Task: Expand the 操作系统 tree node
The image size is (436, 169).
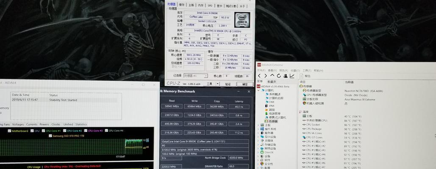Action: [258, 129]
